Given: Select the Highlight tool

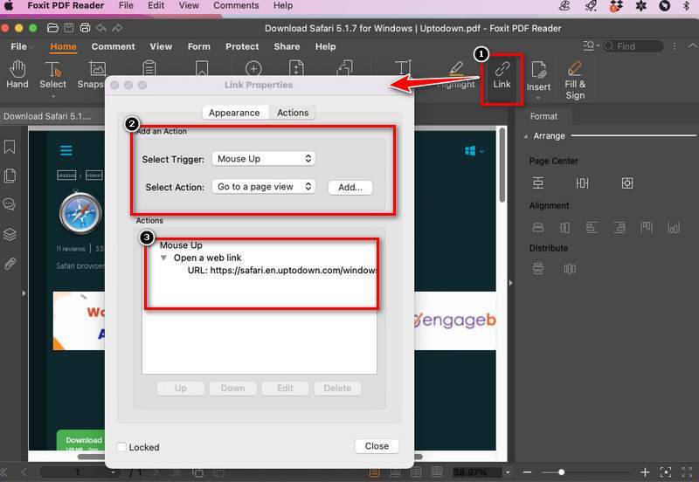Looking at the screenshot, I should point(455,75).
